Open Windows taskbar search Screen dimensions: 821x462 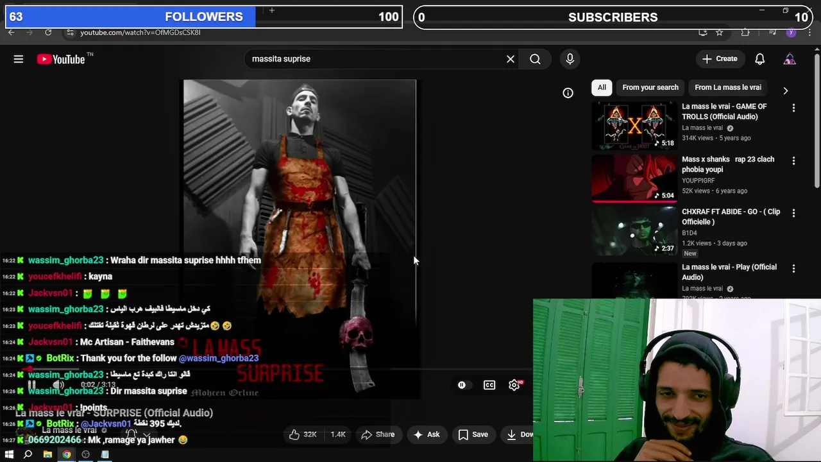point(28,454)
